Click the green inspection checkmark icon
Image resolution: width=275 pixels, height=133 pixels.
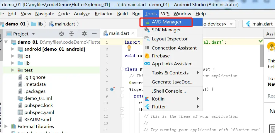click(x=261, y=41)
